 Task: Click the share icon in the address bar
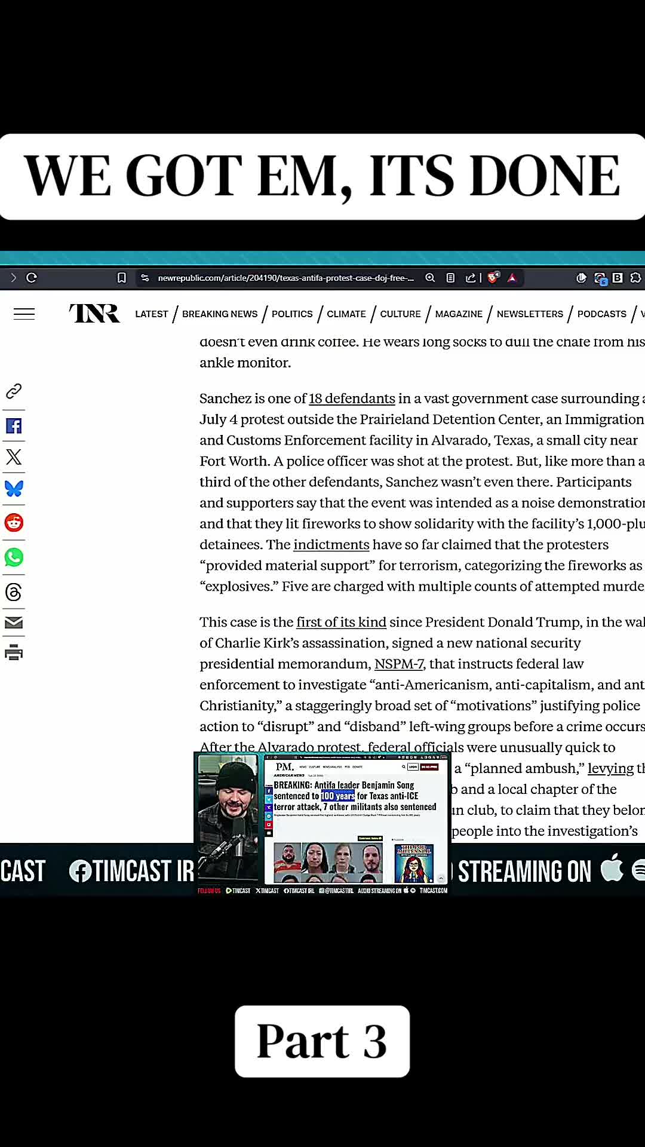pyautogui.click(x=471, y=278)
